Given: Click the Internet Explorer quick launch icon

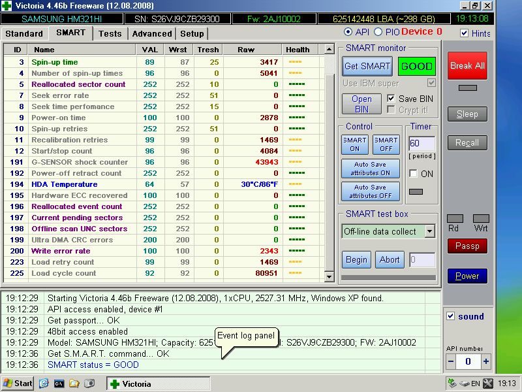Looking at the screenshot, I should (44, 384).
